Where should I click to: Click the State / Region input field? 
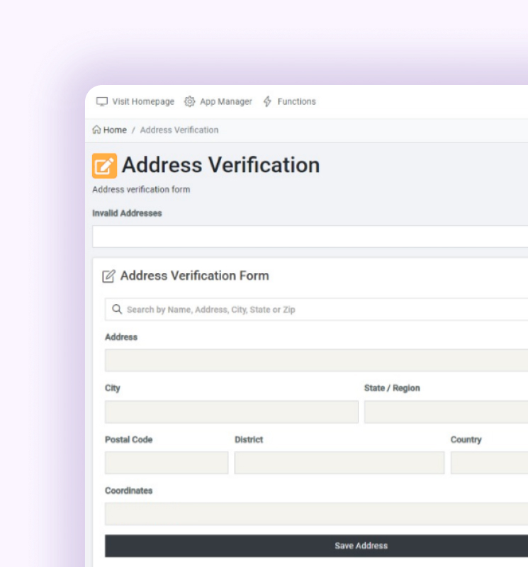[x=446, y=412]
